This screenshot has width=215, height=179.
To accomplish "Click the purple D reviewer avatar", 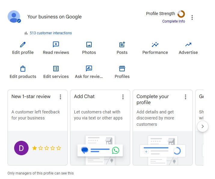I will click(x=21, y=148).
